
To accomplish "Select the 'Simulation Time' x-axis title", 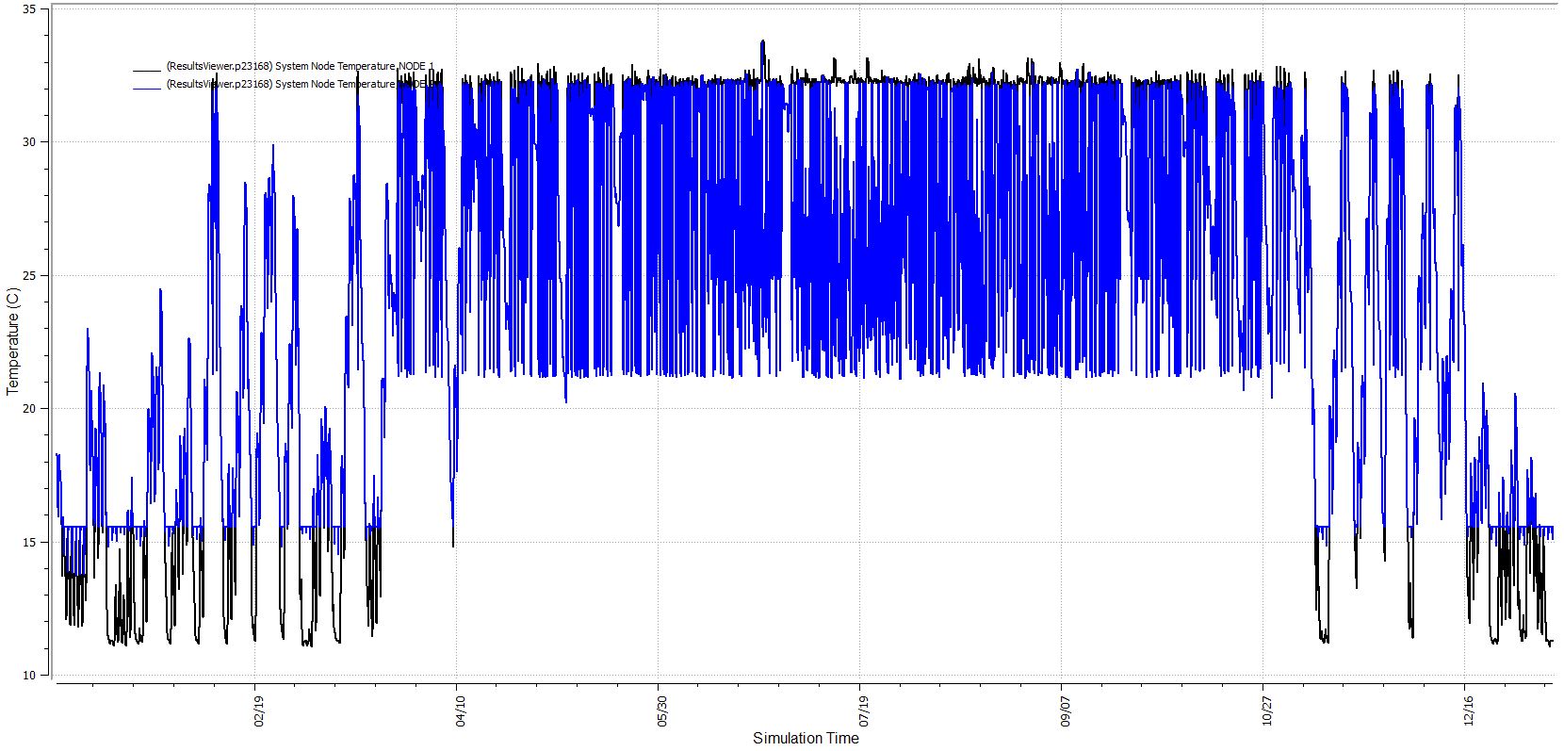I will [x=806, y=738].
